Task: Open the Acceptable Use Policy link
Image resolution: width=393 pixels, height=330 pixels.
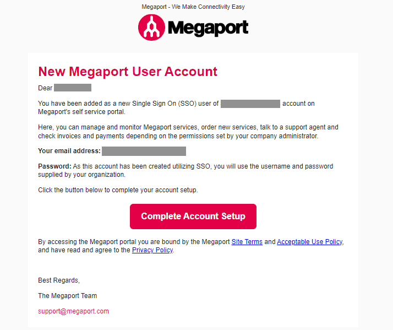Action: 310,242
